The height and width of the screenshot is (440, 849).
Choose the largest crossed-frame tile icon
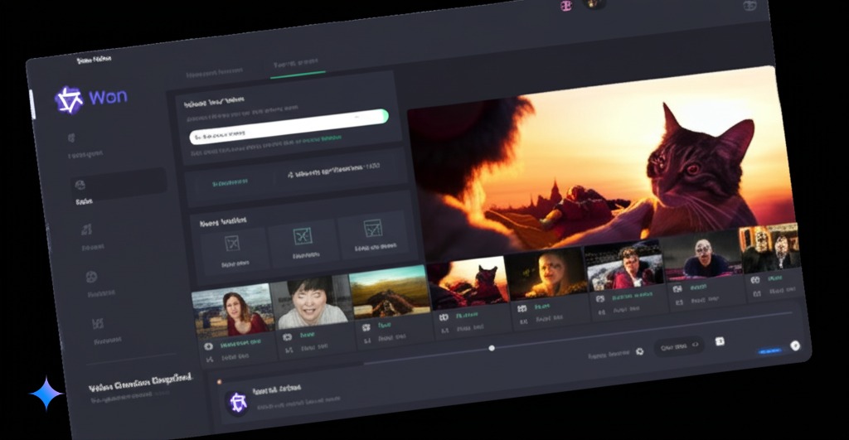(372, 228)
